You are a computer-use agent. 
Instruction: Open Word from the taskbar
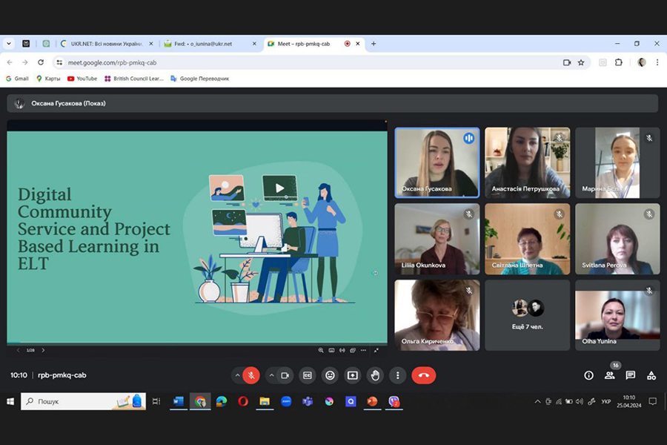[x=178, y=401]
